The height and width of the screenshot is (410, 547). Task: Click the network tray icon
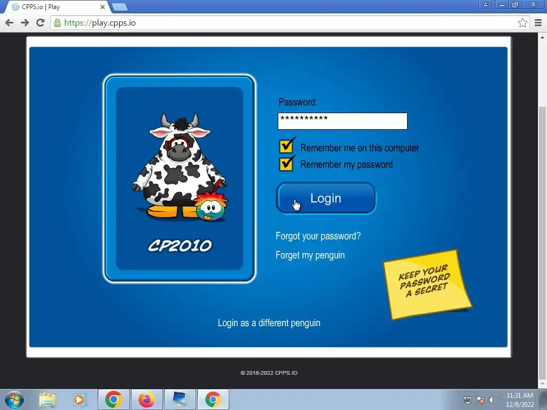click(467, 400)
